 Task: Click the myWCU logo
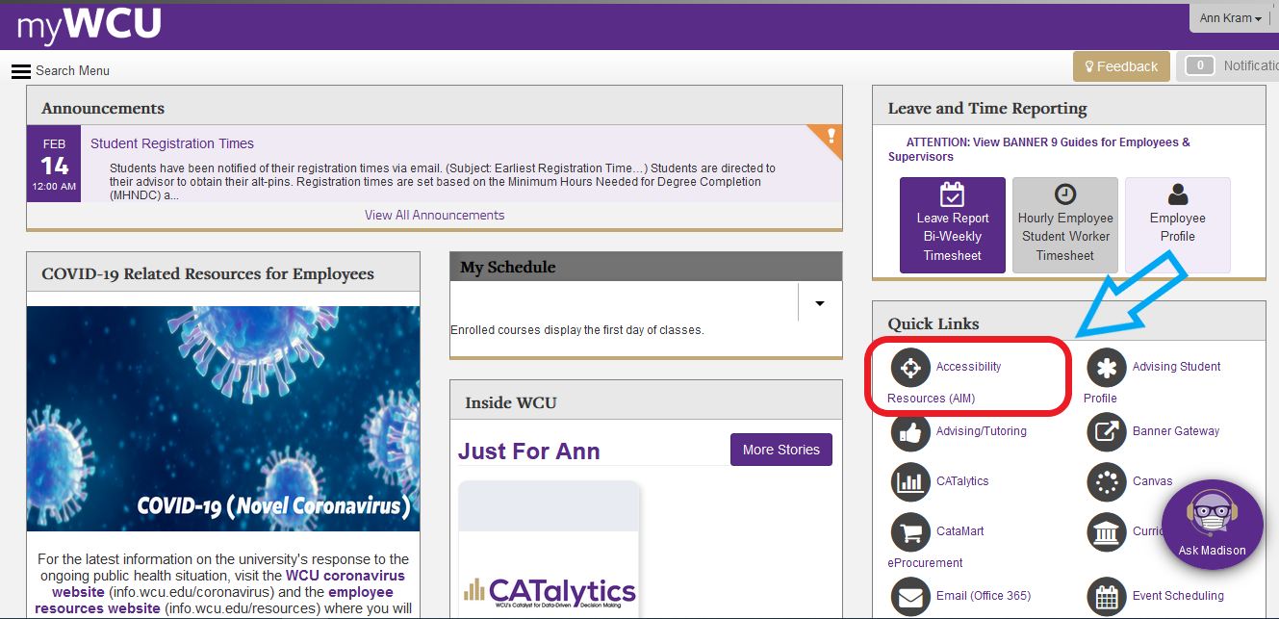tap(89, 25)
